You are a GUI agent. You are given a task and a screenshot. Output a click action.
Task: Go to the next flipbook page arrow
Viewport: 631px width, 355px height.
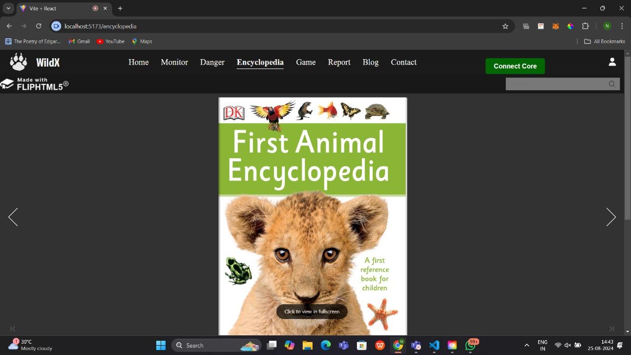(x=611, y=217)
